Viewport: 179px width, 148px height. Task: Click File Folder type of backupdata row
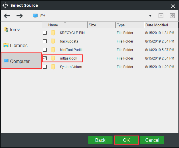[125, 41]
